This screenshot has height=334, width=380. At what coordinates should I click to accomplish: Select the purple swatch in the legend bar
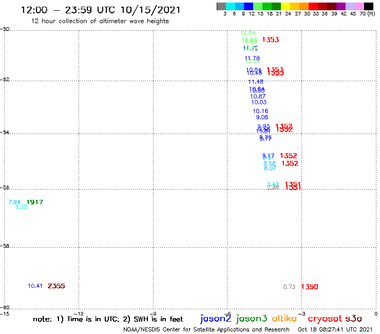(x=341, y=6)
